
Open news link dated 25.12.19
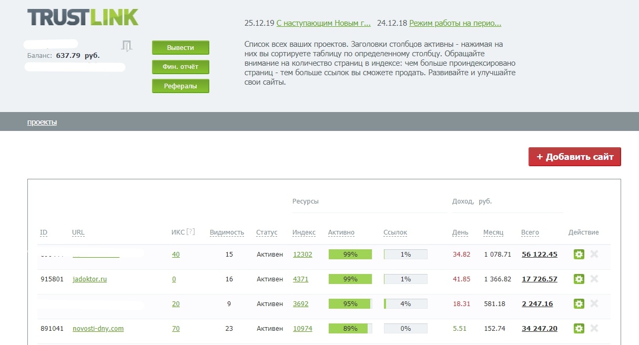pos(323,23)
